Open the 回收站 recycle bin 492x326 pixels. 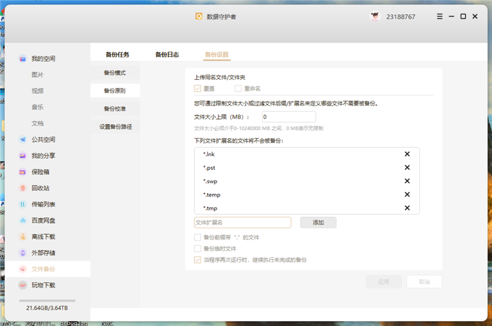(40, 188)
